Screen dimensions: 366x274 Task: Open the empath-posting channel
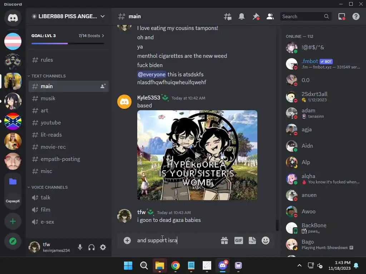(x=69, y=159)
